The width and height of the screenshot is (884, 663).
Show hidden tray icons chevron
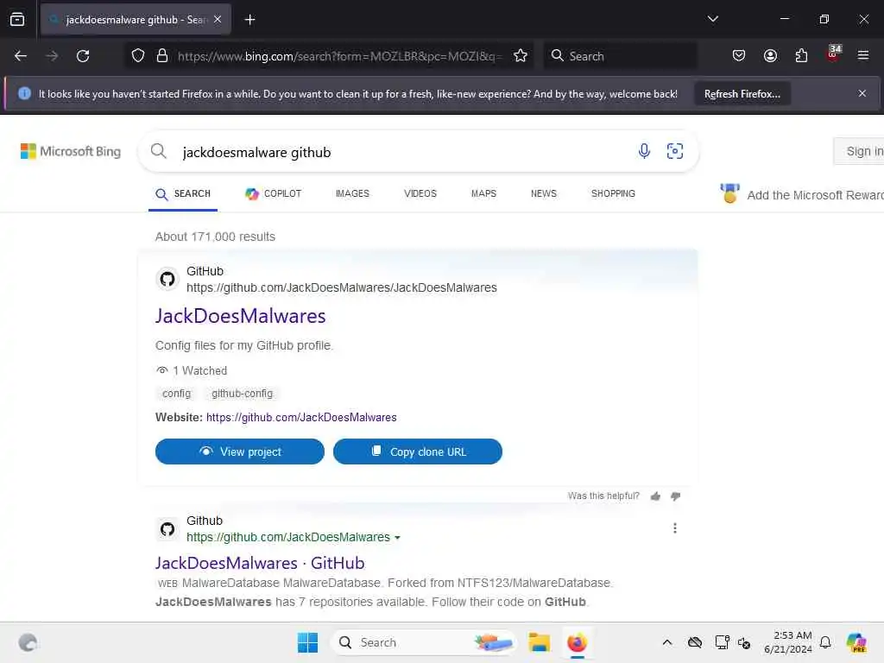pos(667,642)
